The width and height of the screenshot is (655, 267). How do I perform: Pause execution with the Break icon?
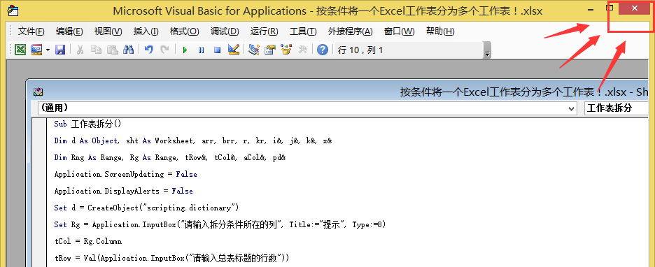tap(202, 50)
